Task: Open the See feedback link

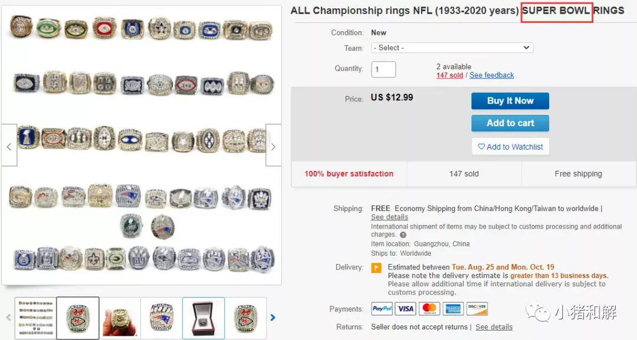Action: tap(491, 75)
